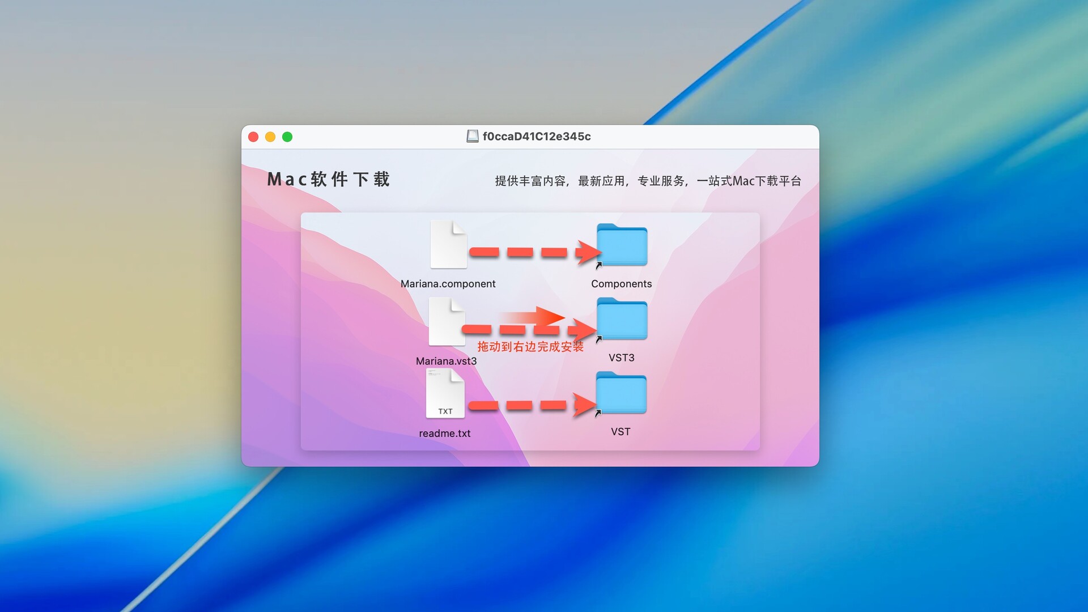Select the Mariana.vst3 file icon
This screenshot has width=1088, height=612.
(447, 322)
